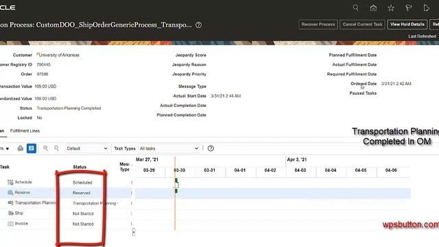This screenshot has height=247, width=439.
Task: Open the Task Types All tasks dropdown
Action: click(x=169, y=148)
